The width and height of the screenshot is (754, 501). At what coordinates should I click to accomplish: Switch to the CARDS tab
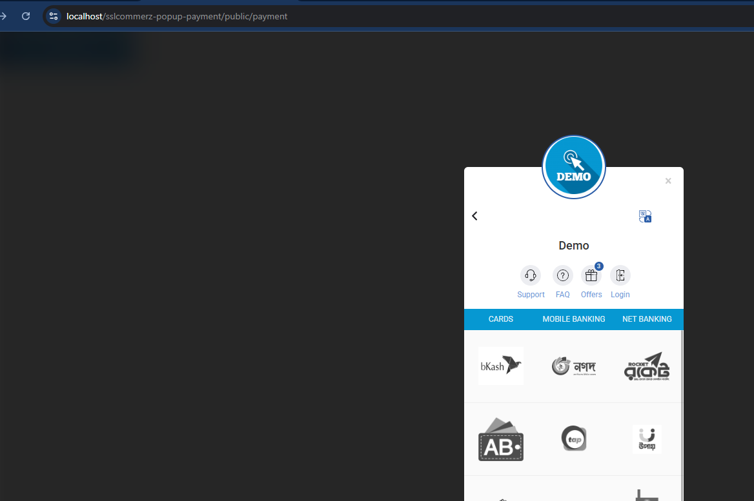(x=500, y=319)
